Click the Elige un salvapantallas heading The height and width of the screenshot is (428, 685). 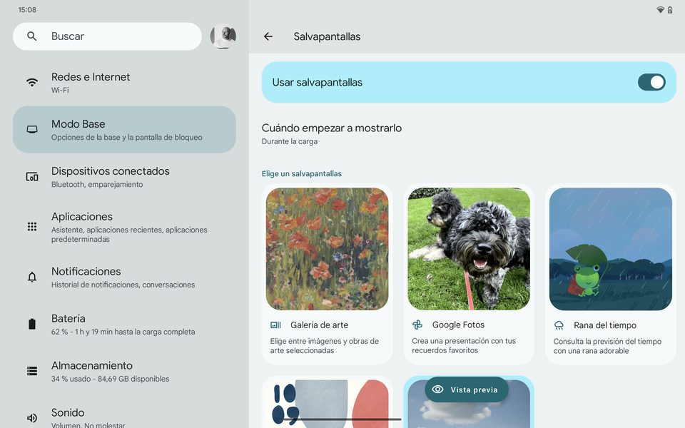click(301, 174)
